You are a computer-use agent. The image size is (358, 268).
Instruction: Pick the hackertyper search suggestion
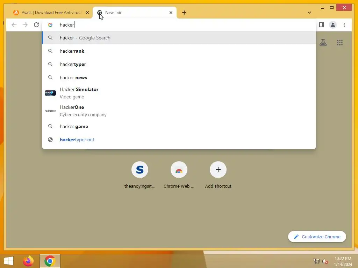coord(179,64)
